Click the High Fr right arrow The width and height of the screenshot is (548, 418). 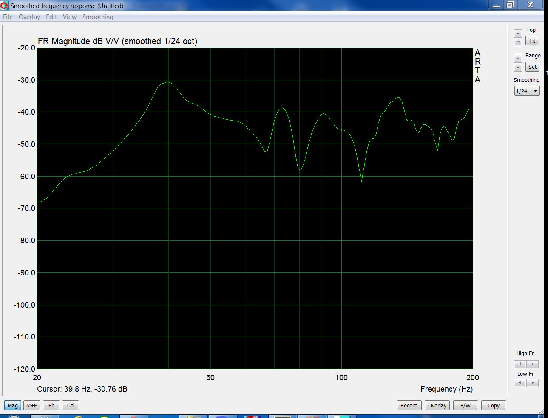pos(532,364)
